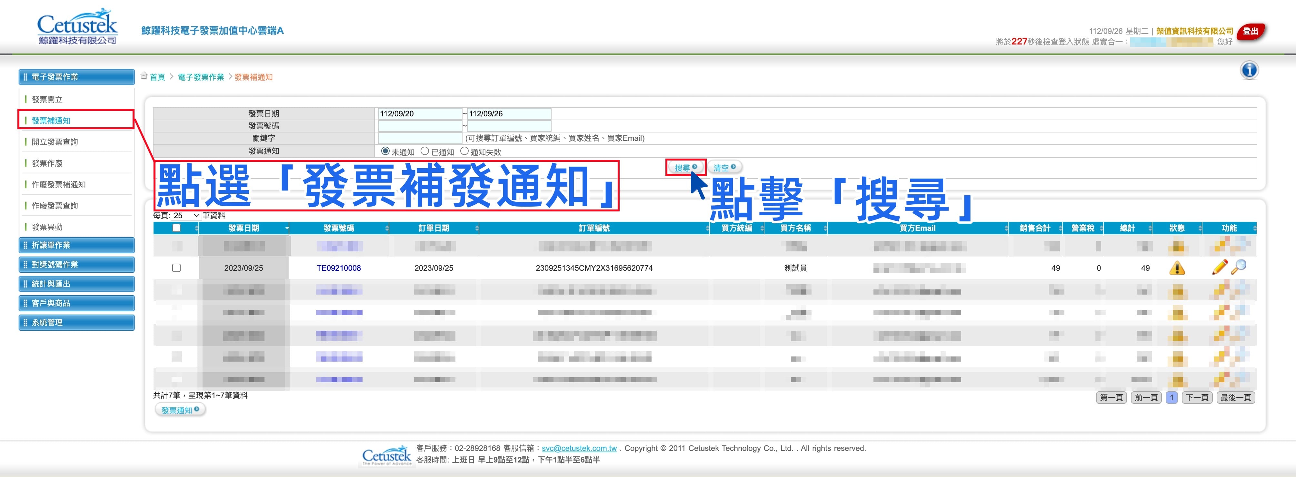The image size is (1296, 477).
Task: Select the 已通知 radio button
Action: [x=424, y=151]
